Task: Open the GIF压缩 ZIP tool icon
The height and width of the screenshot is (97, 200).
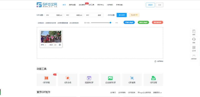Action: point(153,78)
